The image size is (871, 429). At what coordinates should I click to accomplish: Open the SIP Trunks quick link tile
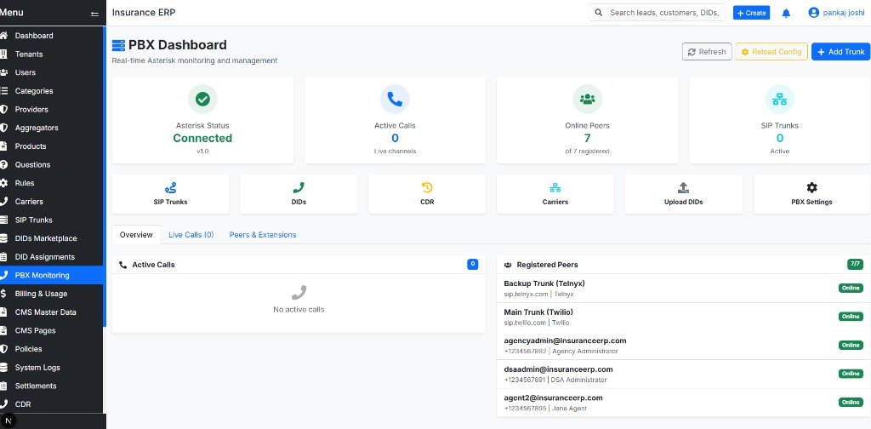[x=170, y=194]
